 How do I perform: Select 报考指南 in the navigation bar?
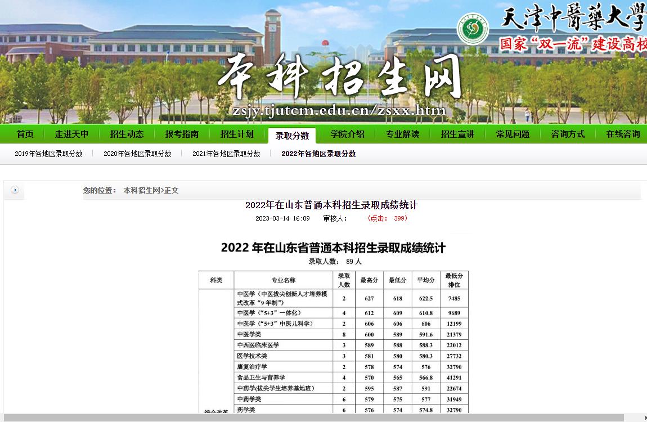(x=182, y=134)
